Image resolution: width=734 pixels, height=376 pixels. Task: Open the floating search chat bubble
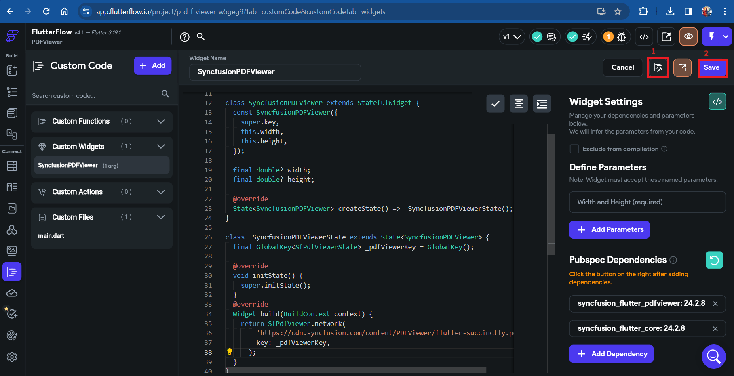(x=714, y=357)
